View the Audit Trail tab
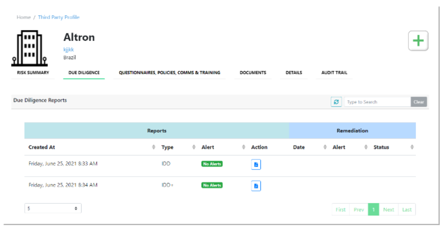 click(334, 73)
